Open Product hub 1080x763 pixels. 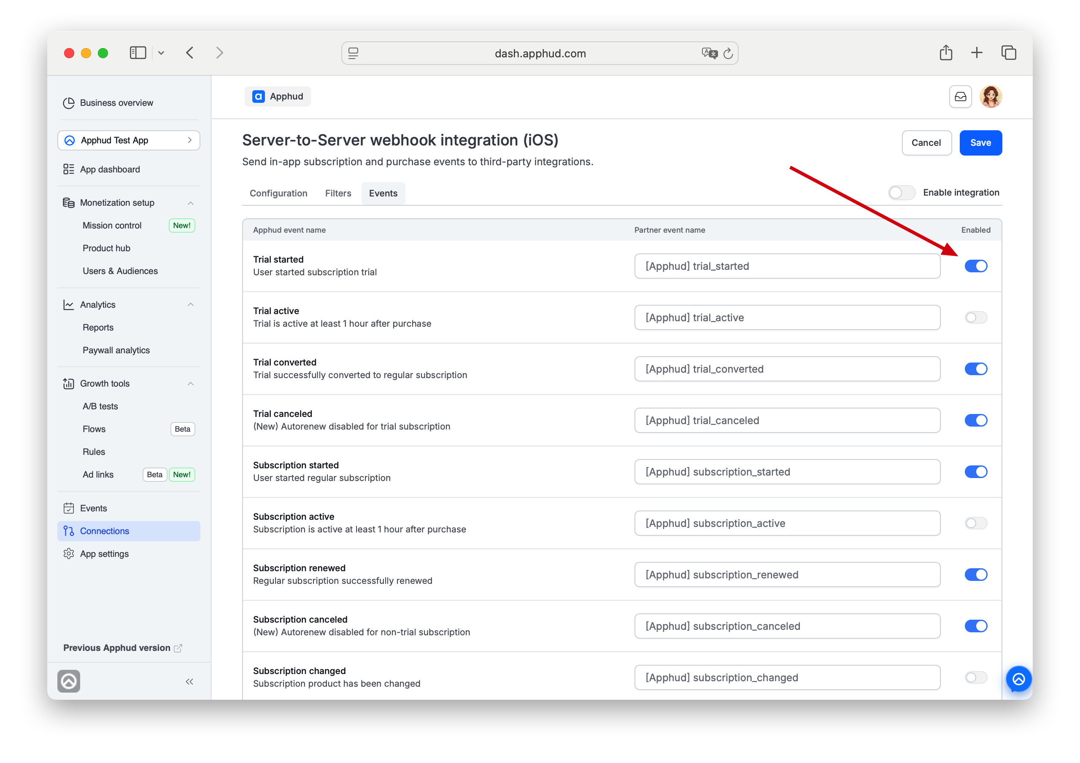point(106,248)
